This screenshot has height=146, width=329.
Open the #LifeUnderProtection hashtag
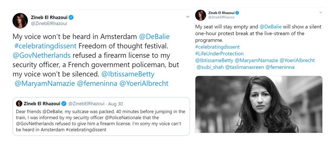219,54
